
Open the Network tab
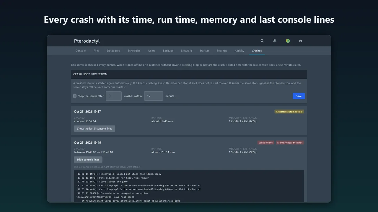187,51
